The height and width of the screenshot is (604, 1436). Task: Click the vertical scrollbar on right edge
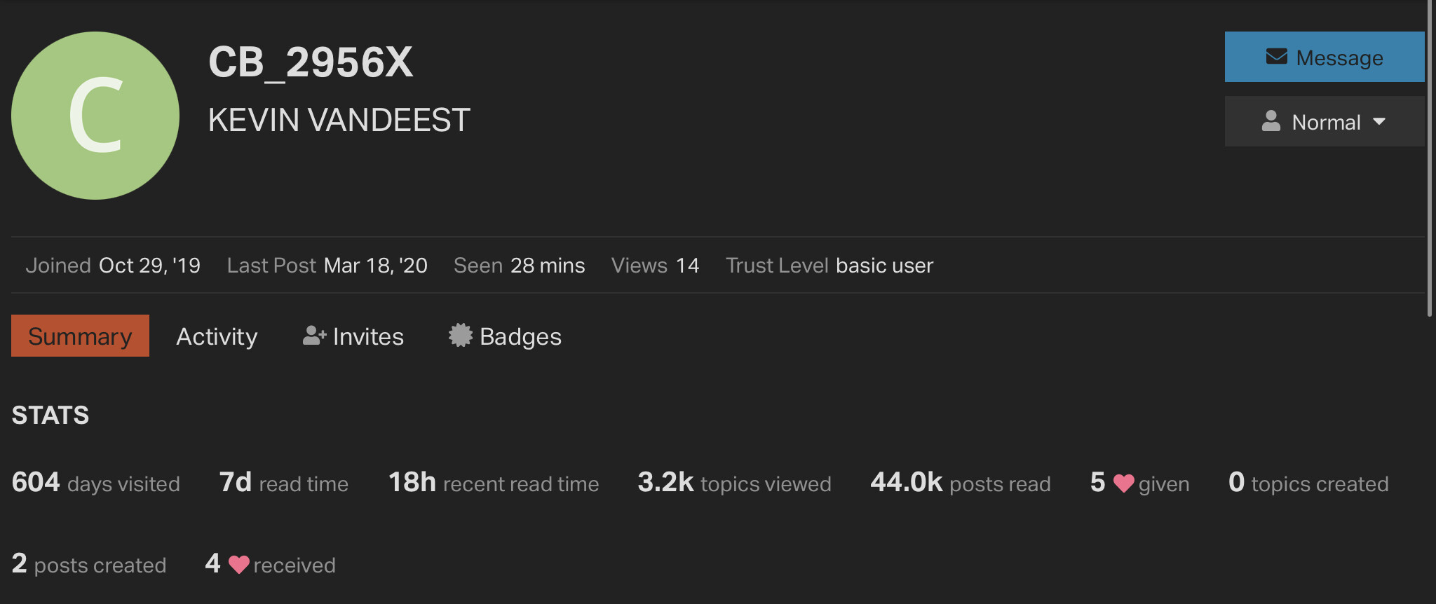(1430, 158)
